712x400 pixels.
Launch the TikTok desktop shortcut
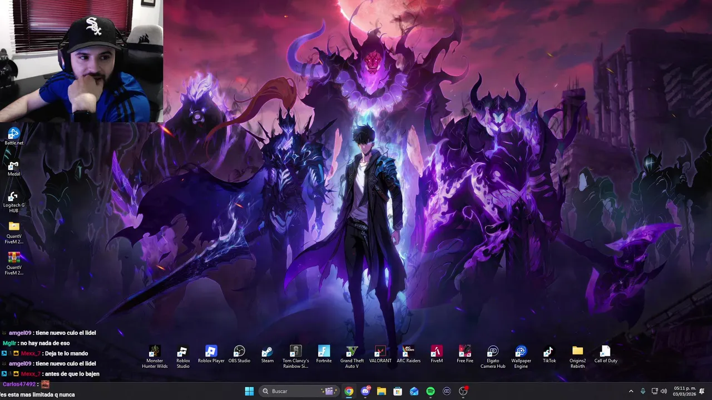[549, 354]
